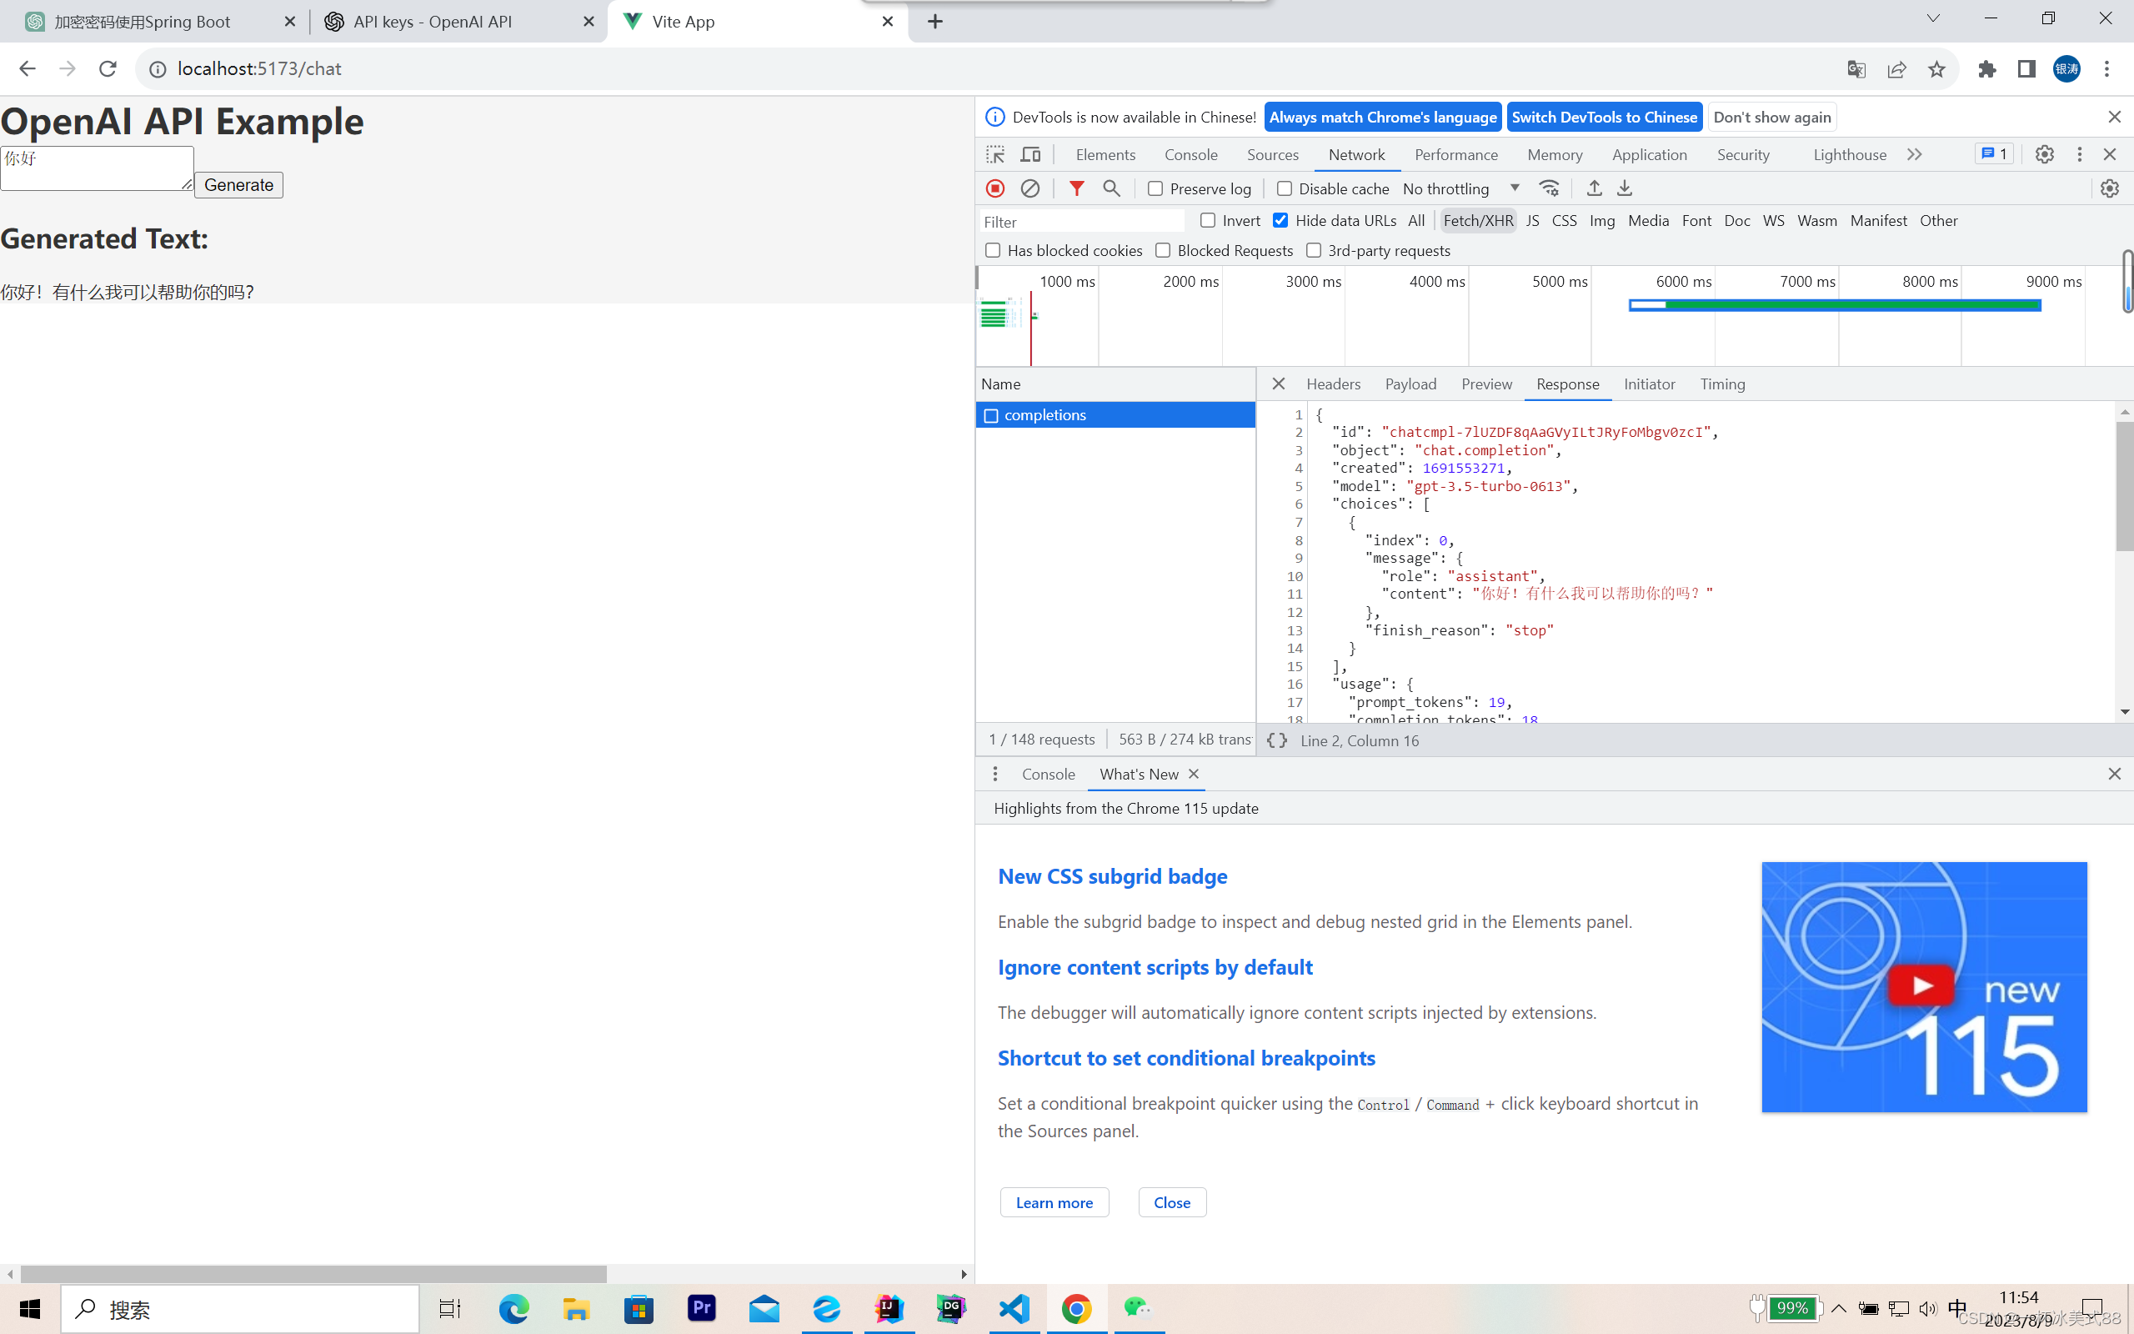Open network conditions wifi icon

pos(1550,188)
